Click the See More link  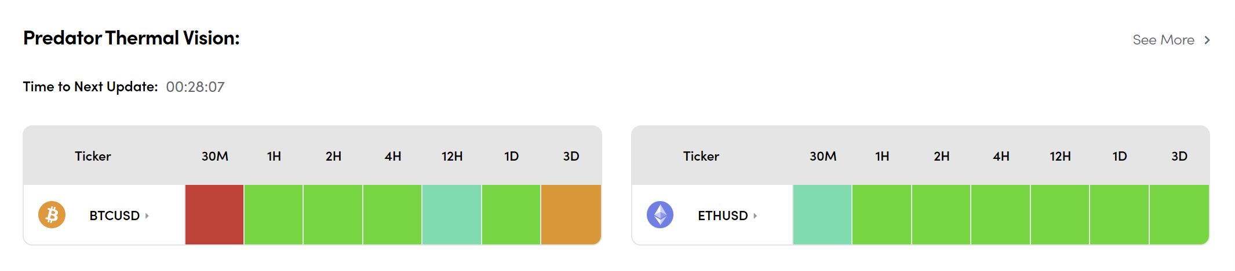click(1163, 40)
